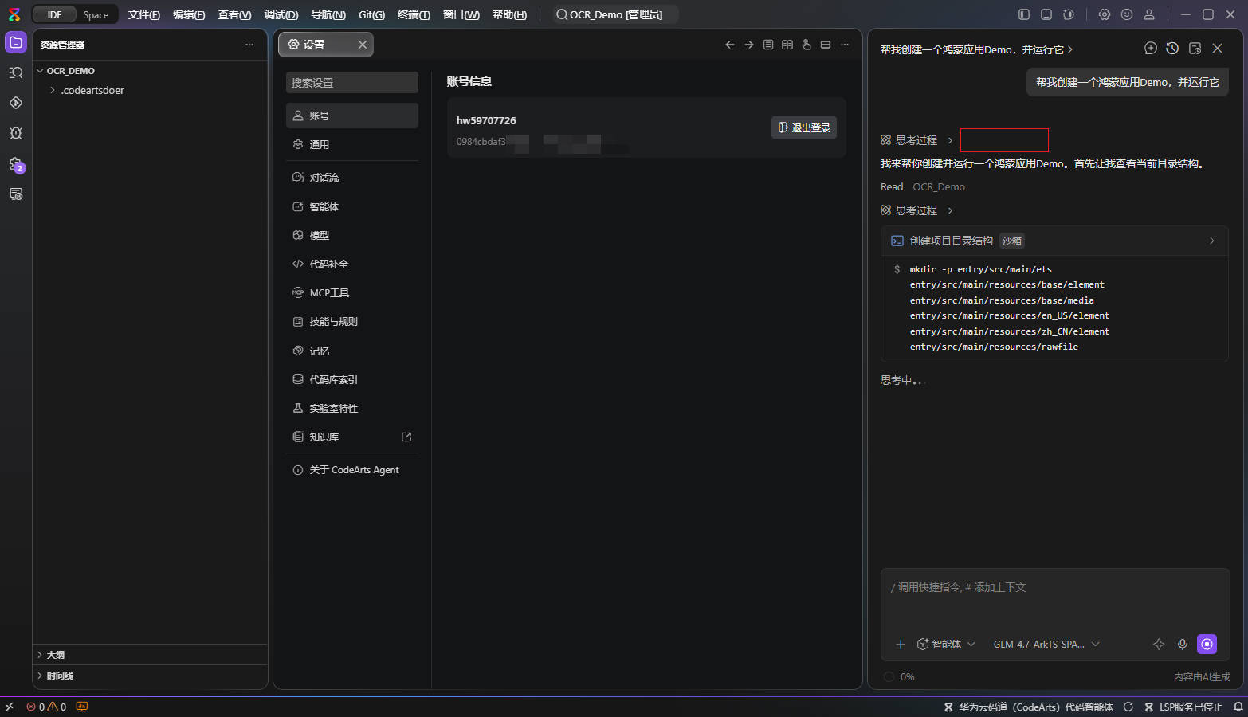Select MCP工具 in settings sidebar
The width and height of the screenshot is (1248, 717).
[352, 292]
